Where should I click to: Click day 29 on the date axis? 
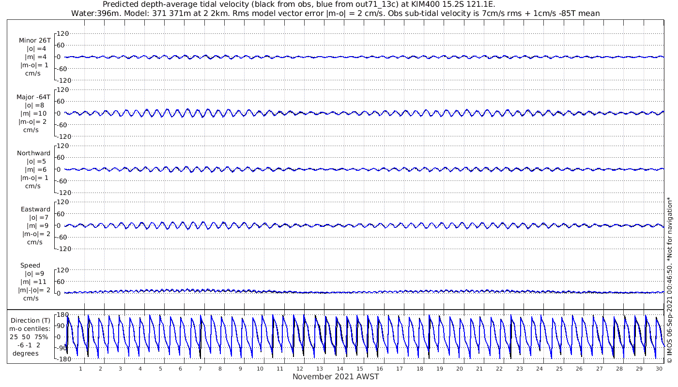[x=639, y=369]
